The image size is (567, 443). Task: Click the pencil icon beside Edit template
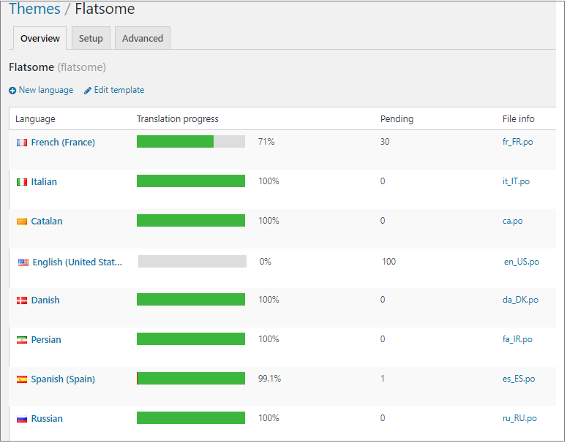click(x=88, y=91)
